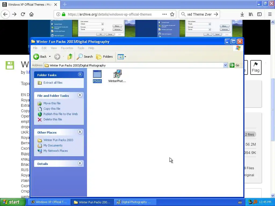This screenshot has height=206, width=275.
Task: Click Extract all files link
Action: (x=53, y=83)
